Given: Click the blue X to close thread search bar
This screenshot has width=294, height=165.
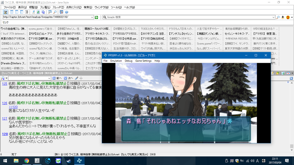Looking at the screenshot, I should (291, 78).
